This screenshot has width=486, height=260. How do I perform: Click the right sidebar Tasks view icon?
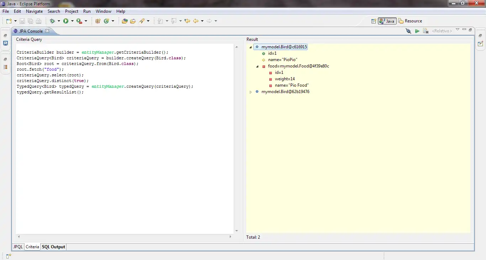tap(480, 44)
